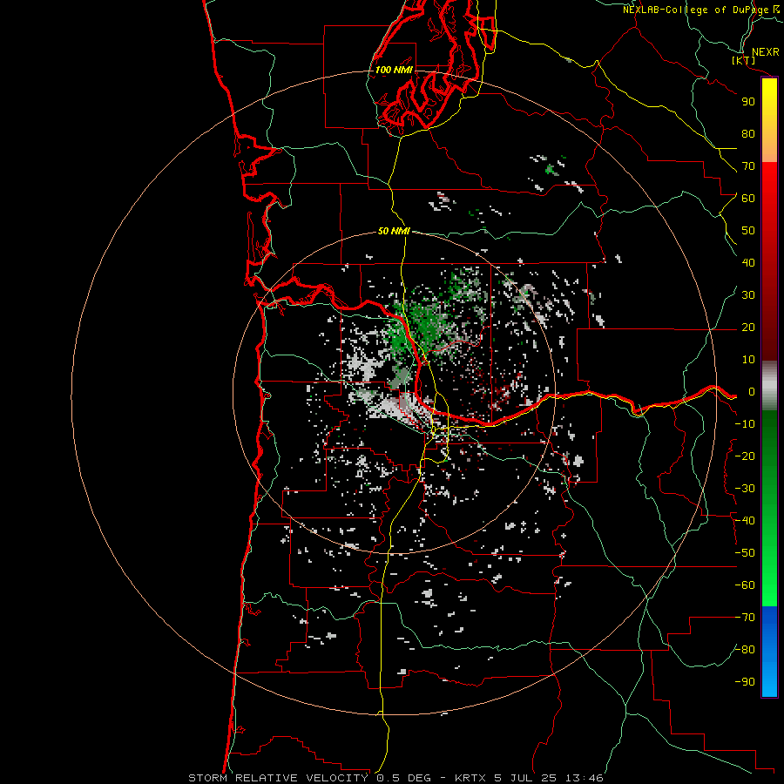Click the -80 value on the velocity scale

coord(745,650)
